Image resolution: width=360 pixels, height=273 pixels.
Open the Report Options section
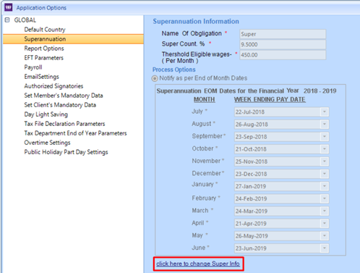click(x=44, y=49)
